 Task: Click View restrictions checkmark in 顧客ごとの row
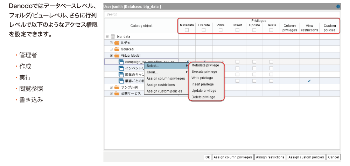309,81
